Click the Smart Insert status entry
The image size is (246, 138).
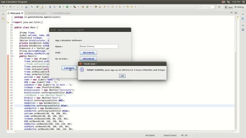pos(170,135)
